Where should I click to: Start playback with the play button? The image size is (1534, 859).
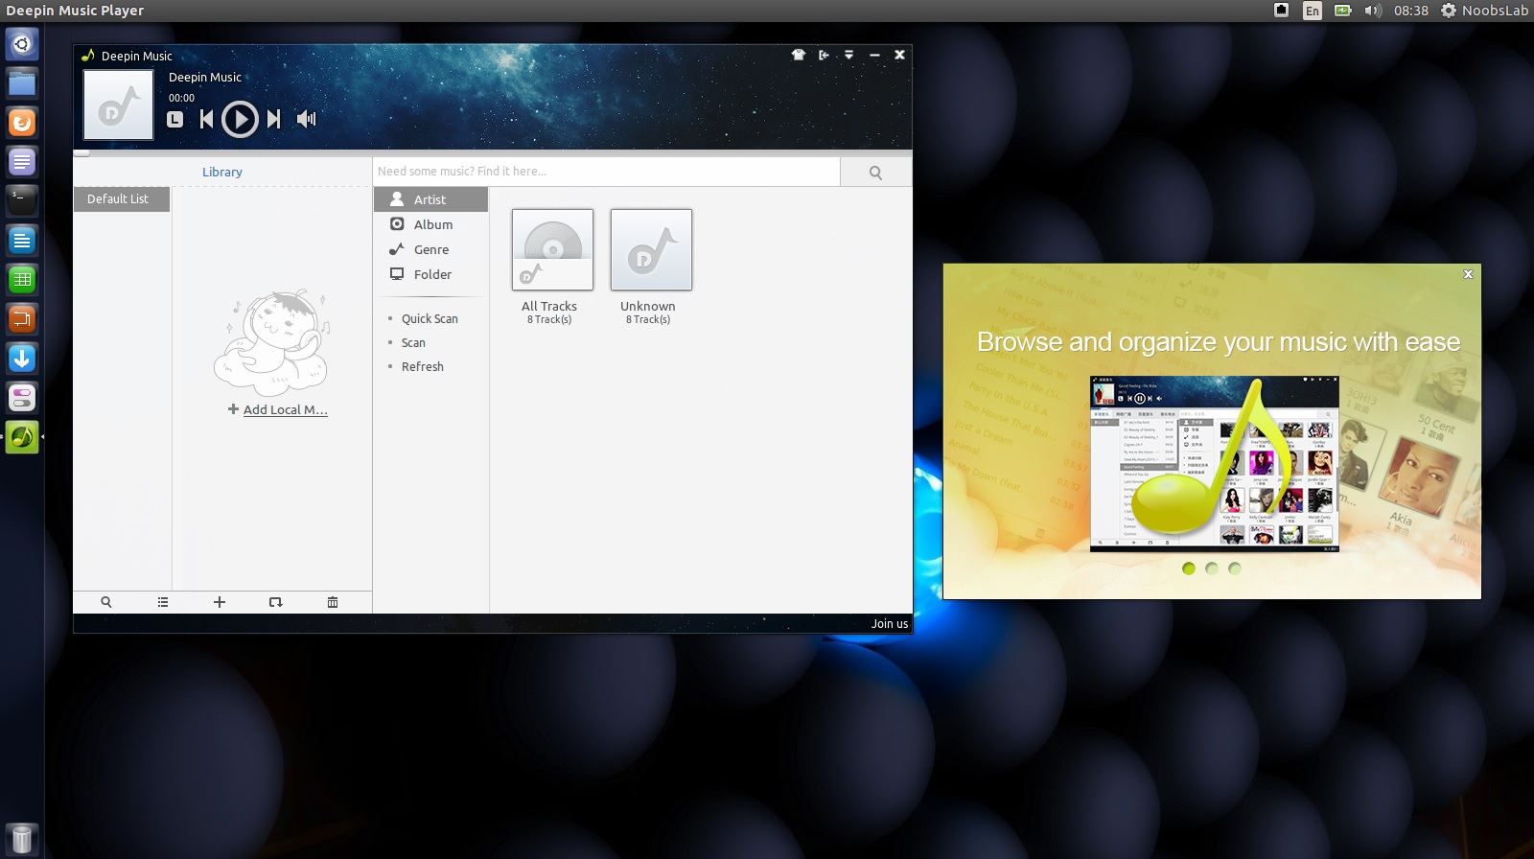click(x=240, y=119)
